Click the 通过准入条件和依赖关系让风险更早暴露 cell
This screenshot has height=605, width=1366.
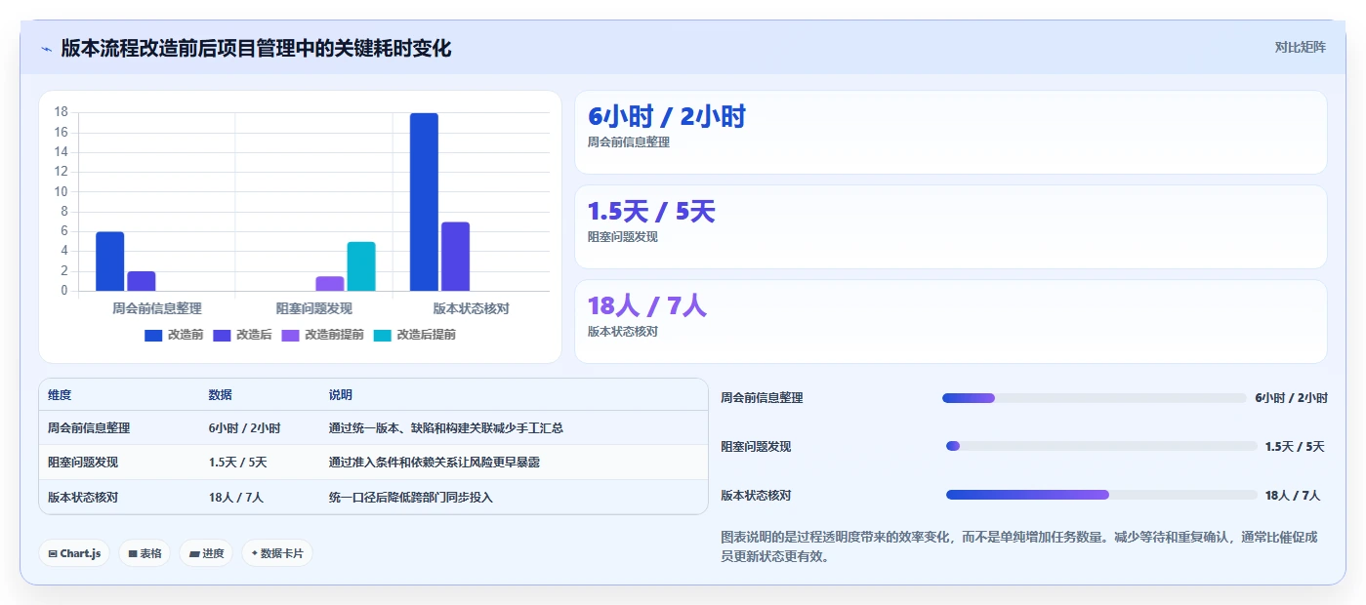pyautogui.click(x=435, y=463)
